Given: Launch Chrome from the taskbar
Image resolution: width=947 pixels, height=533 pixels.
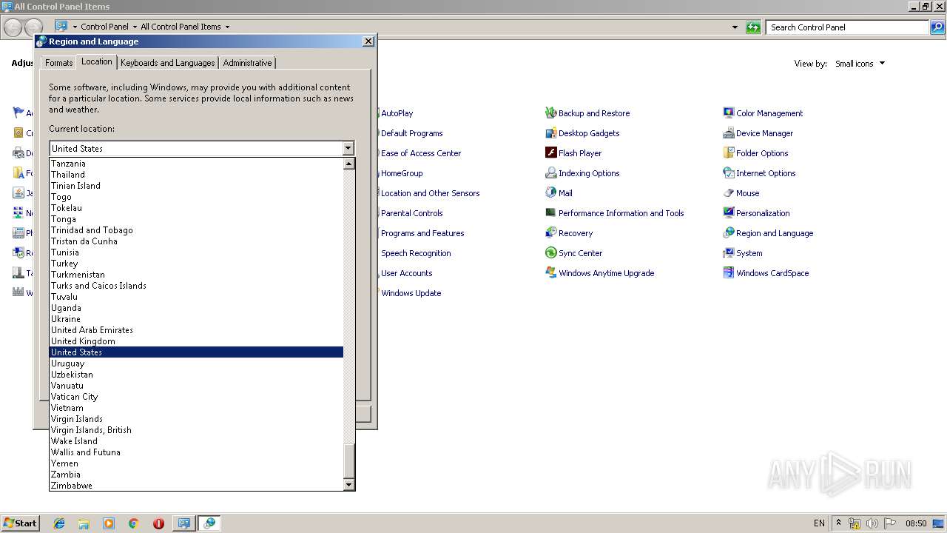Looking at the screenshot, I should pyautogui.click(x=133, y=523).
